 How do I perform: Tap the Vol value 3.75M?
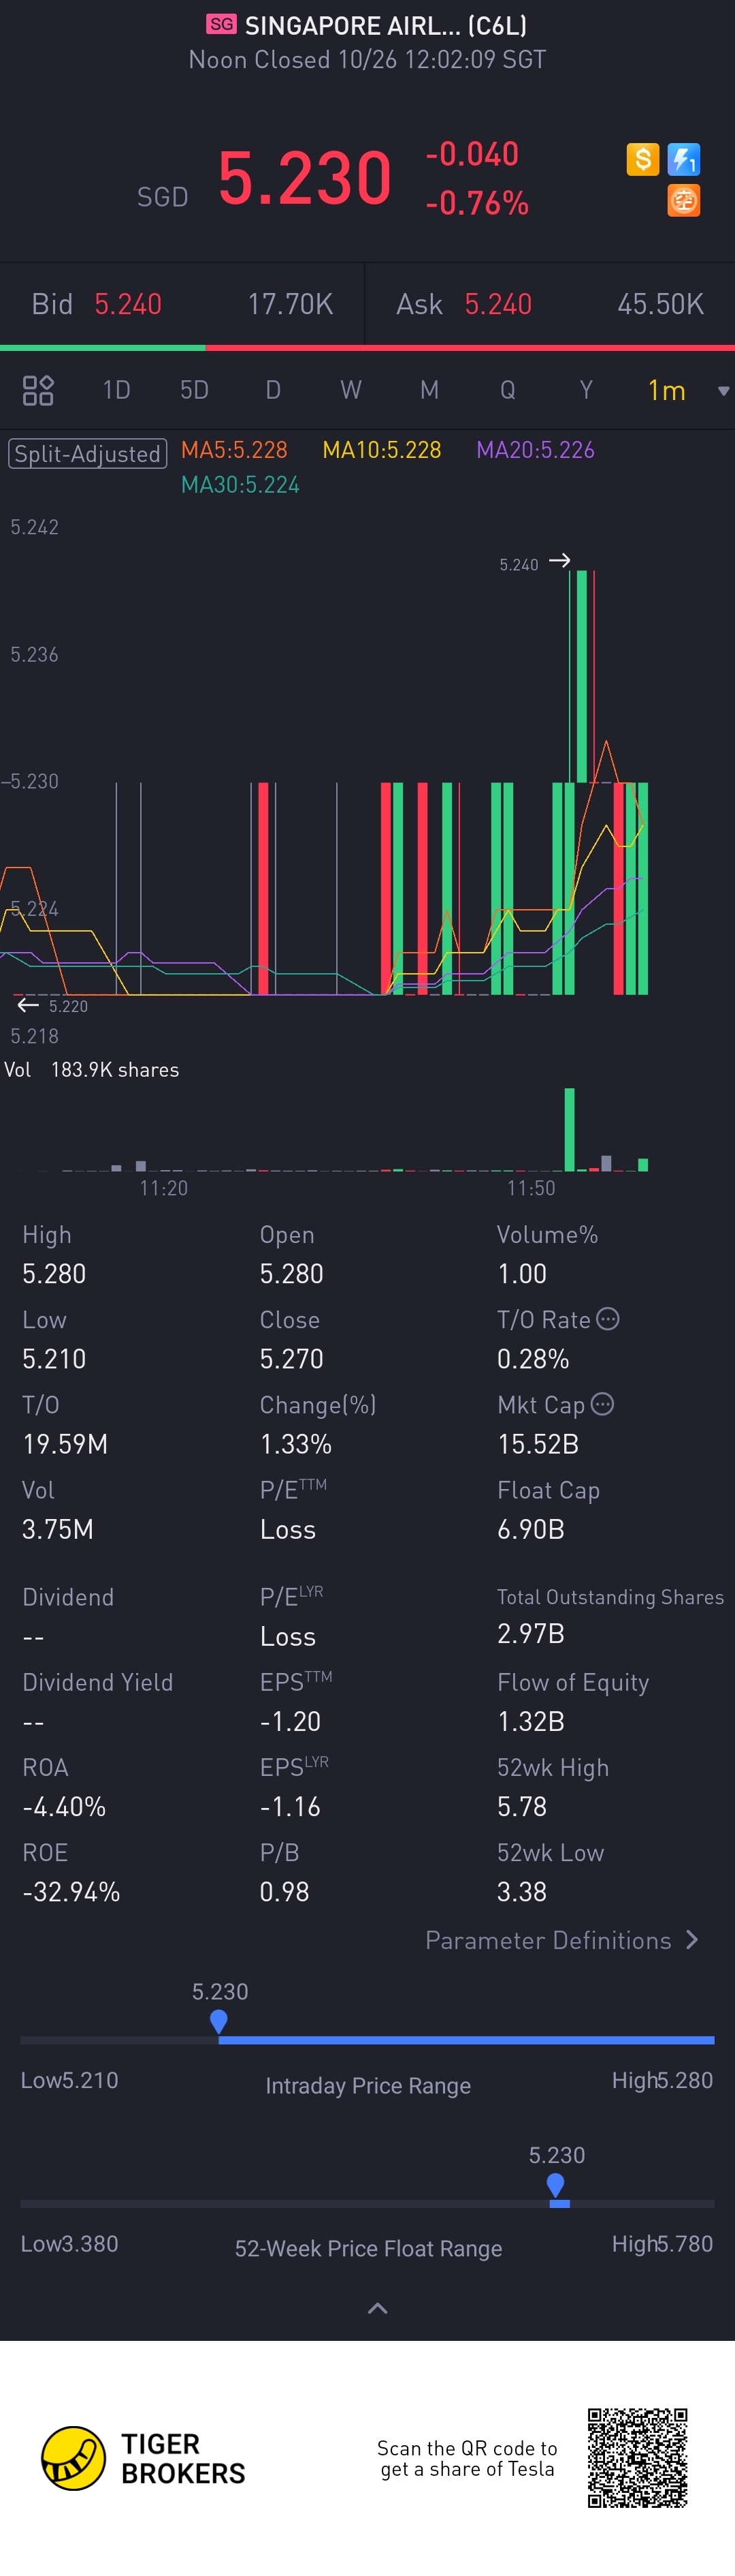58,1529
